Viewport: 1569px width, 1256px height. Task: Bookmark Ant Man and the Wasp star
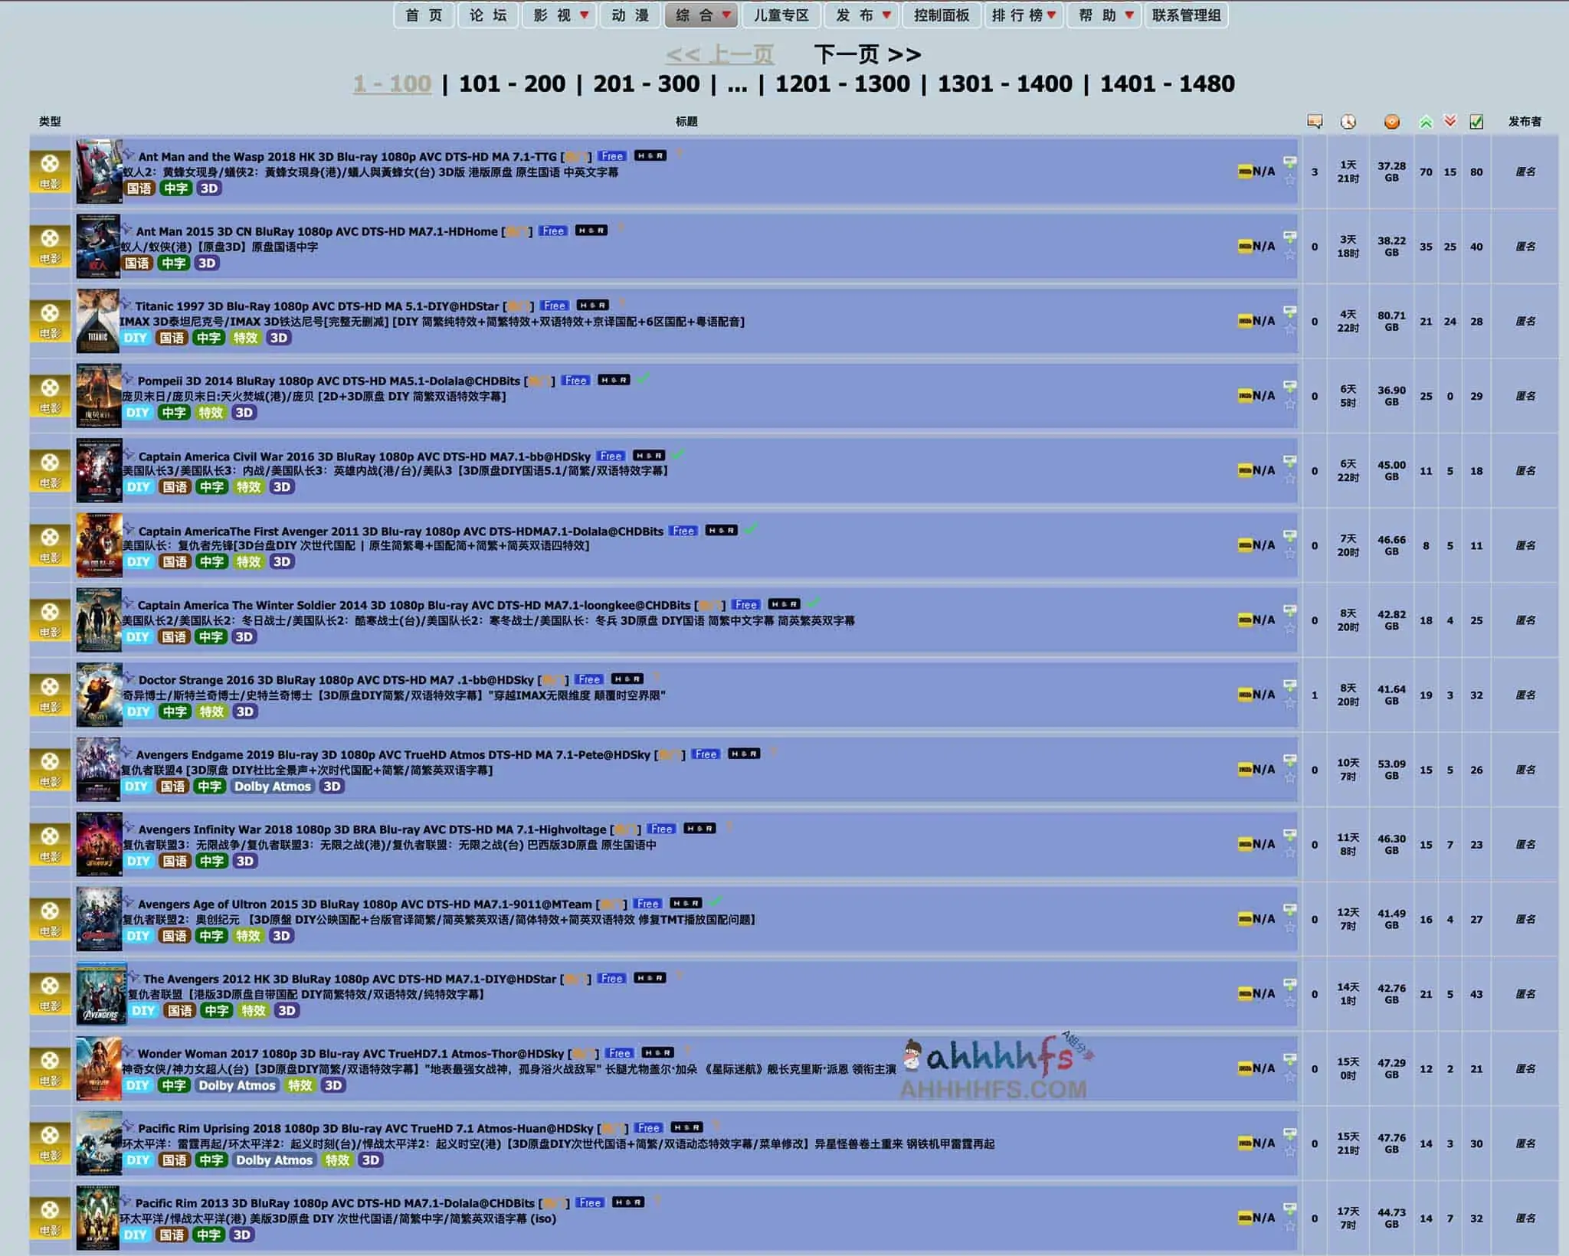(1290, 181)
